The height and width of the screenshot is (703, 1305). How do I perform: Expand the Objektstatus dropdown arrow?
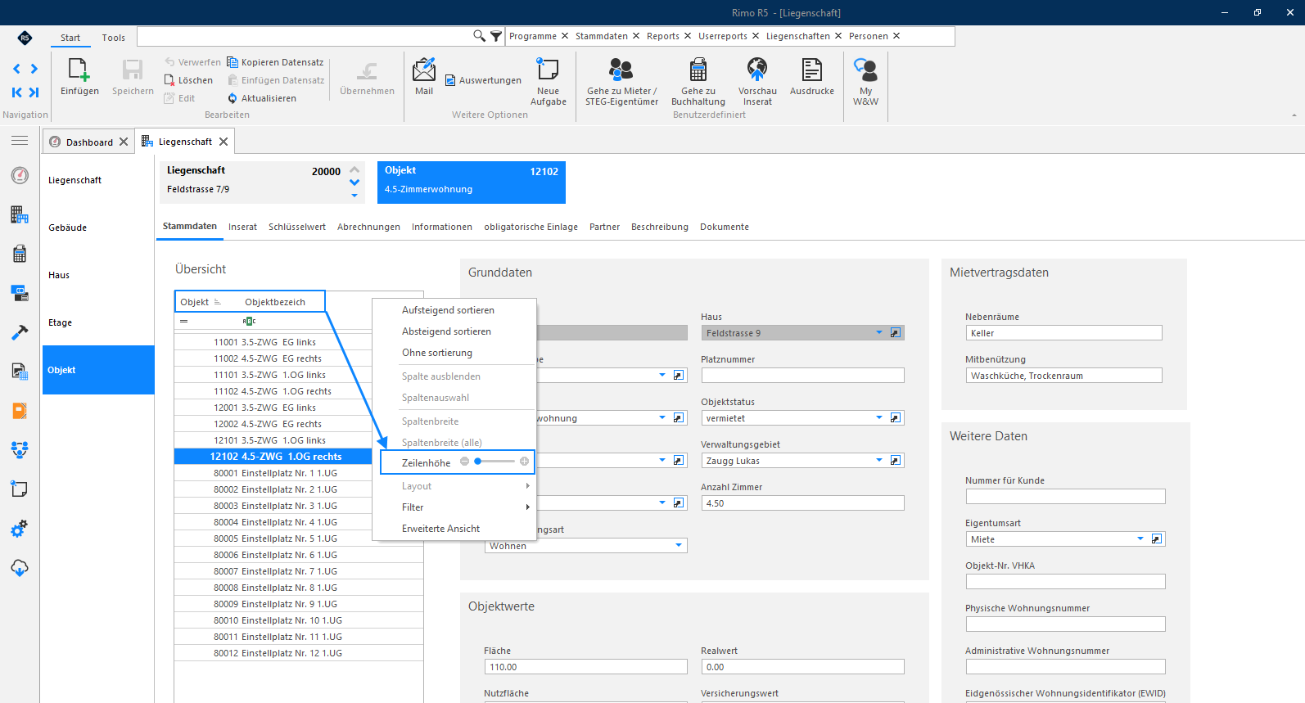click(x=879, y=417)
